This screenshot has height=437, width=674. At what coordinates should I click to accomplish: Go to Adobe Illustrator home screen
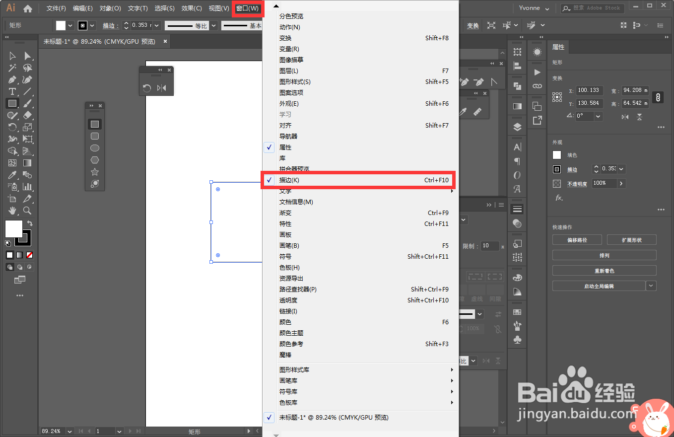click(x=28, y=8)
